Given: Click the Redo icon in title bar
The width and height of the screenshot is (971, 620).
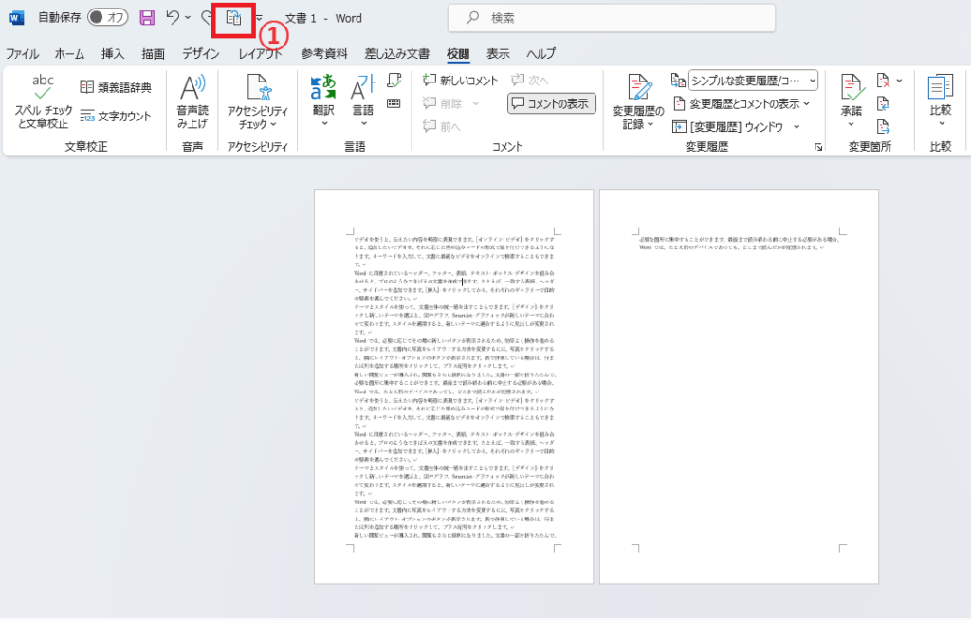Looking at the screenshot, I should (207, 18).
